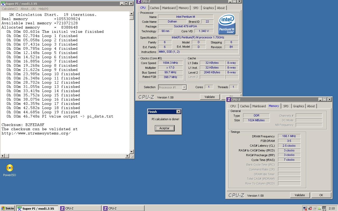338x211 pixels.
Task: Click the Package value 'Socket 479 mPGA'
Action: (186, 26)
